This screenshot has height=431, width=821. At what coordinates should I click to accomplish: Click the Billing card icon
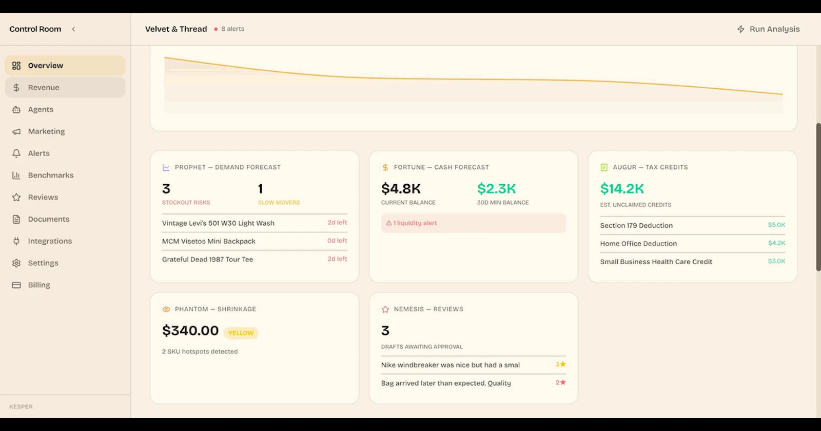point(16,285)
